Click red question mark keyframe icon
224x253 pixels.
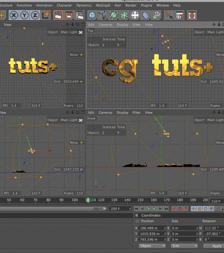[x=186, y=209]
